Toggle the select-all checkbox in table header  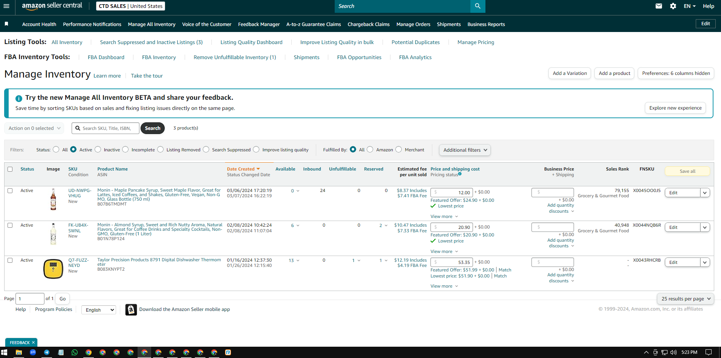(10, 169)
